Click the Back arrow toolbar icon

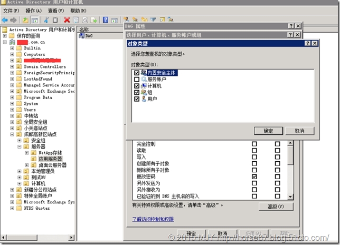[4, 20]
